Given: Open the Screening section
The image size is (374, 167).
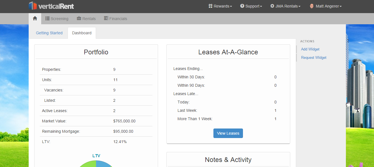Looking at the screenshot, I should tap(57, 19).
